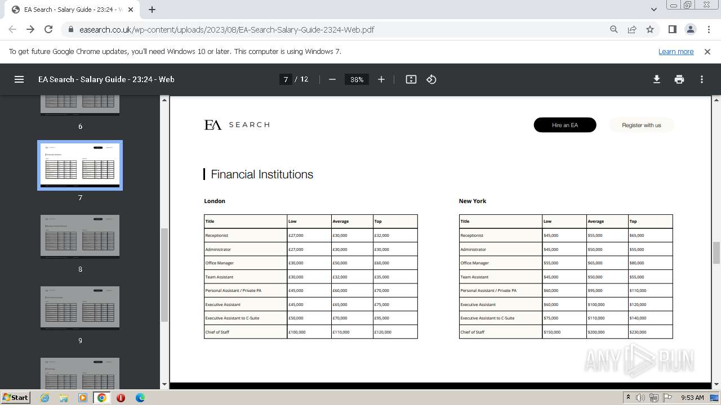721x405 pixels.
Task: Open the volume control tray icon
Action: 640,398
